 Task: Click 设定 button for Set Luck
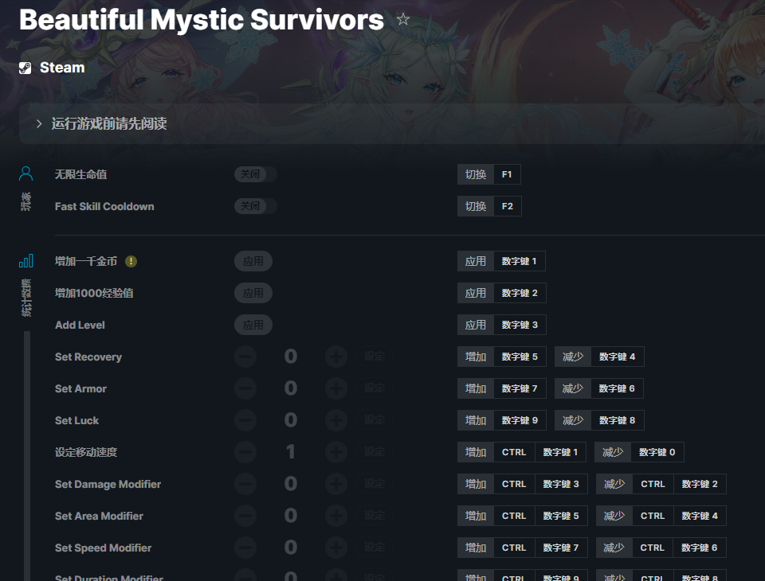[x=375, y=420]
